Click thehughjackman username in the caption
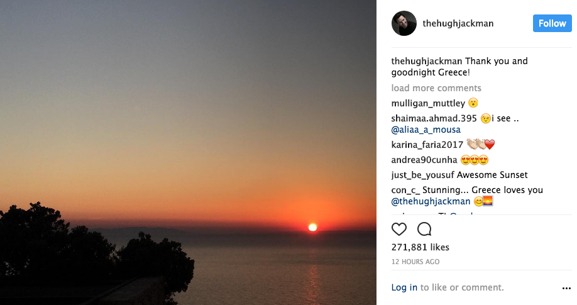The width and height of the screenshot is (577, 305). tap(427, 61)
